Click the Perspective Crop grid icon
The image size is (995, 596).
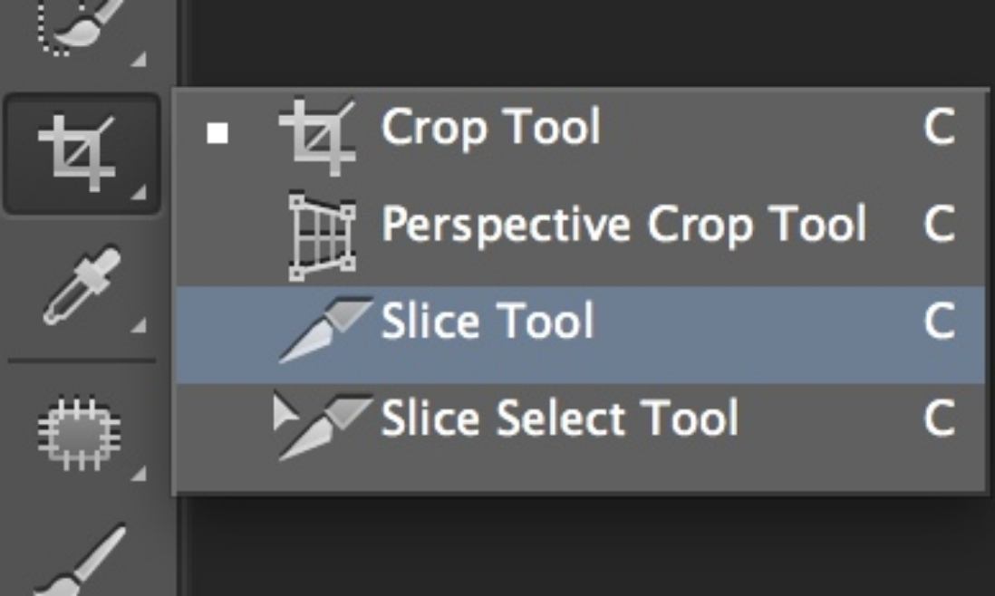point(322,236)
